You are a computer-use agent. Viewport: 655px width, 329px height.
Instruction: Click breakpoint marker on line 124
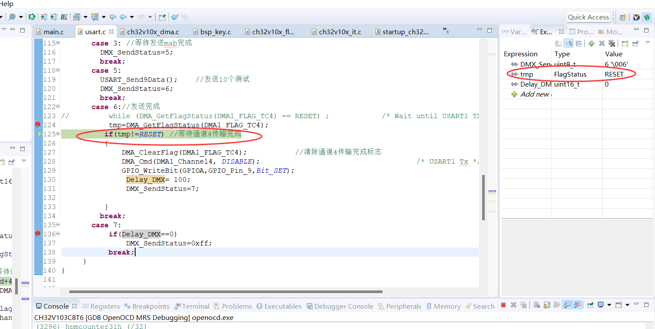tap(38, 125)
